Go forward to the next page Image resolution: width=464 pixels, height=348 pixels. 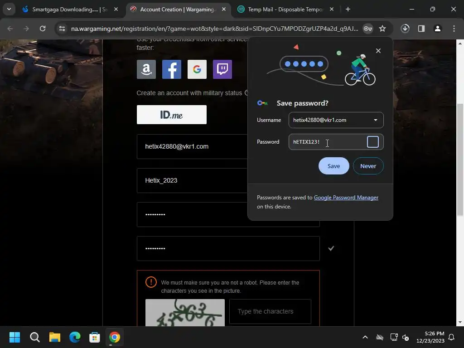(x=26, y=29)
